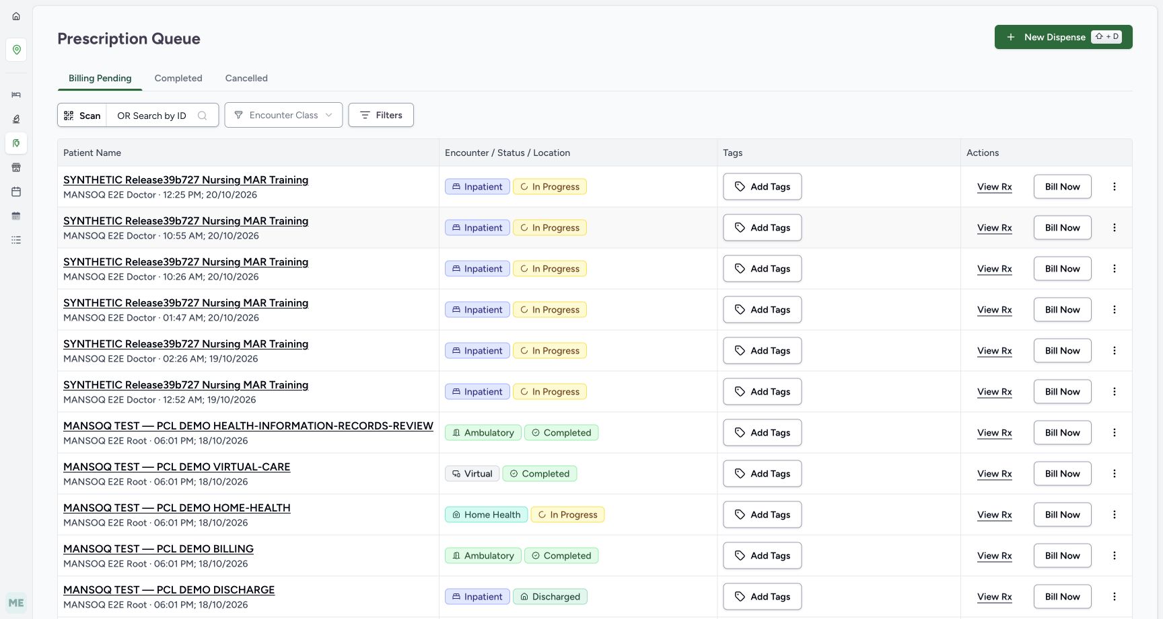Click the Home Health encounter badge
This screenshot has width=1163, height=619.
point(486,515)
